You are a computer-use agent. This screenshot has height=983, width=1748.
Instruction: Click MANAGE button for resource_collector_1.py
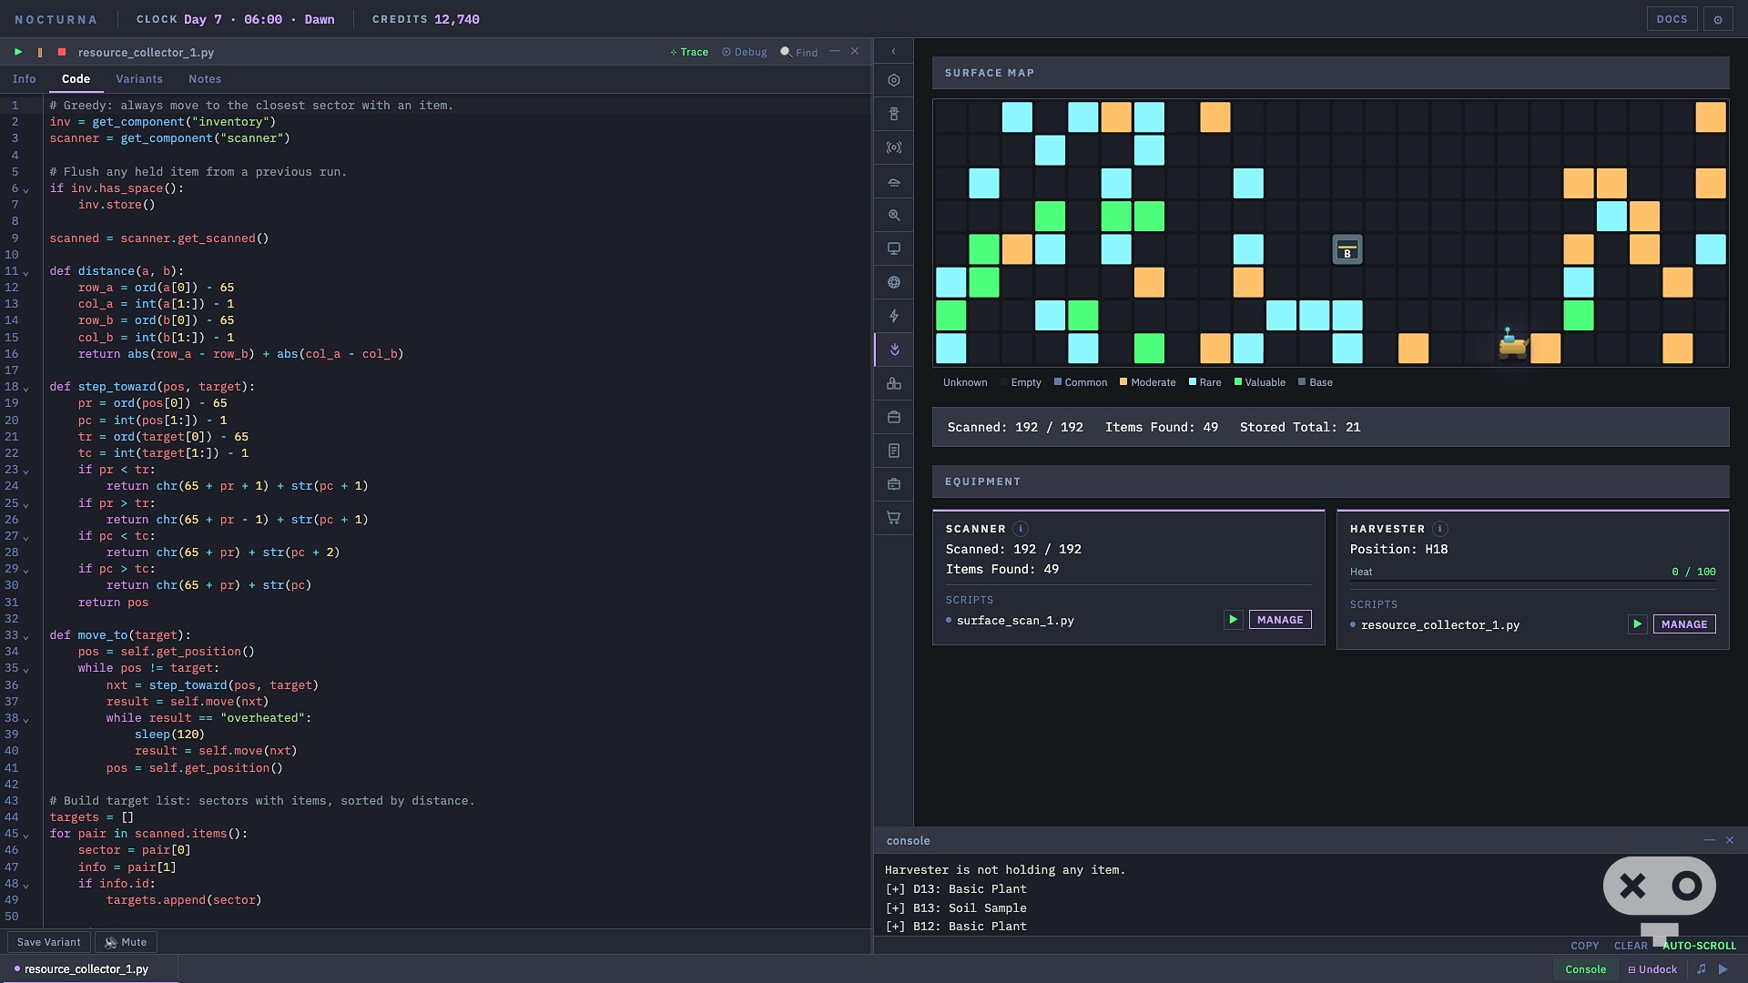(x=1684, y=624)
